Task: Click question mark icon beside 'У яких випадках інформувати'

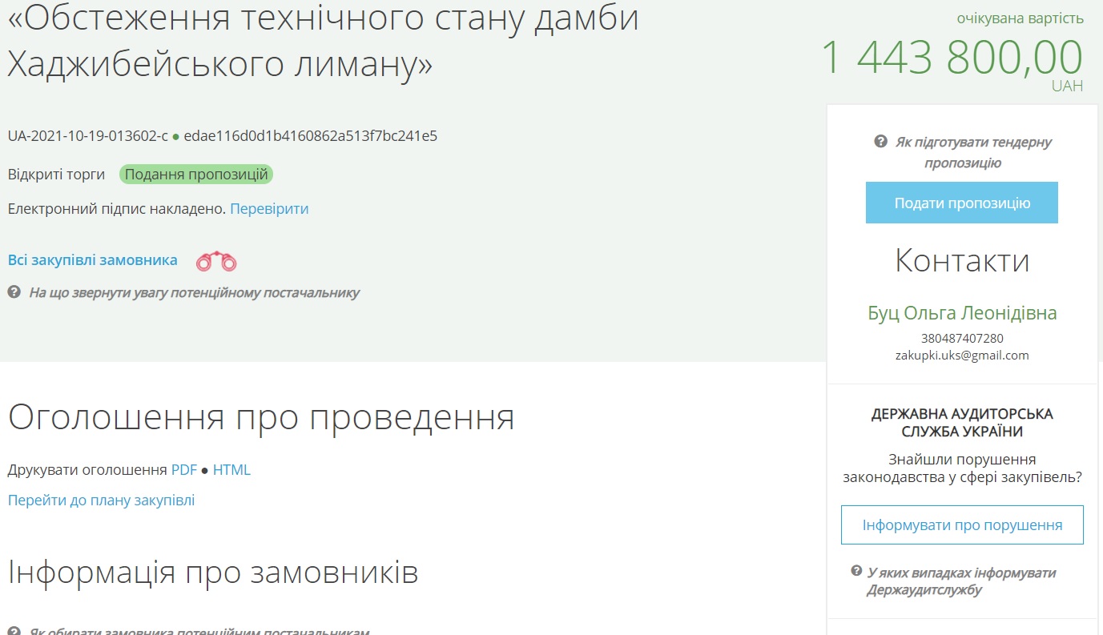Action: [x=856, y=573]
